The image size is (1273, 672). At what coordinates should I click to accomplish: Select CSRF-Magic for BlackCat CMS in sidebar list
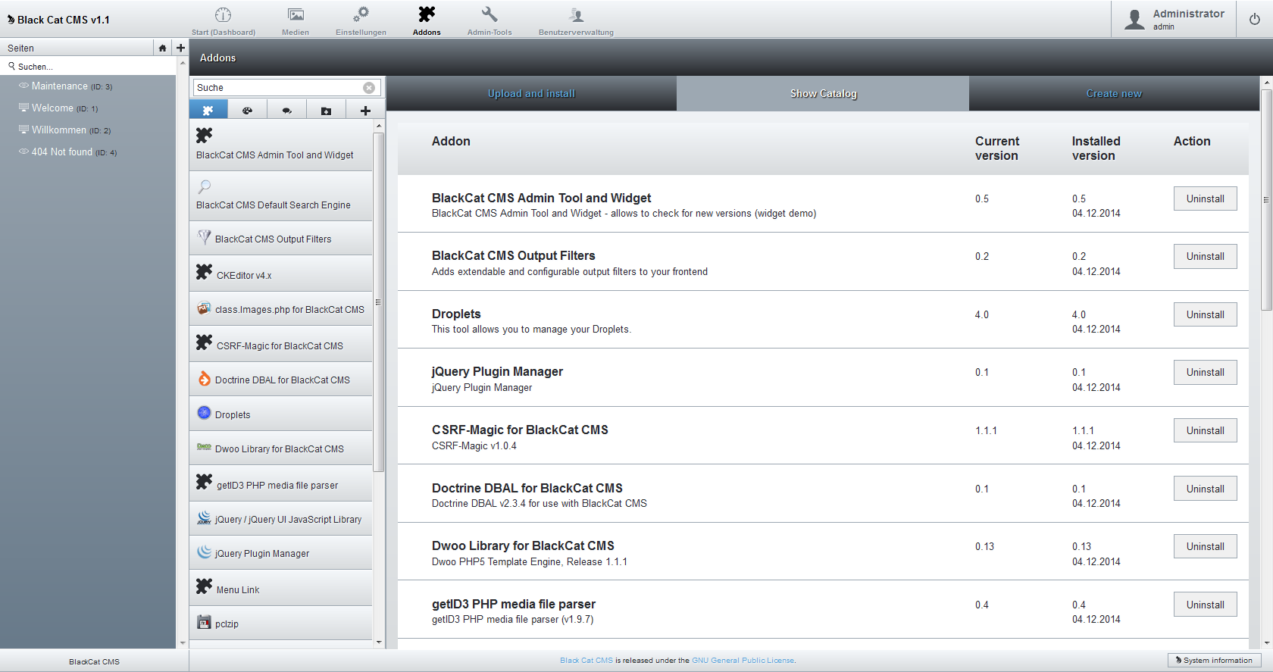[x=280, y=344]
